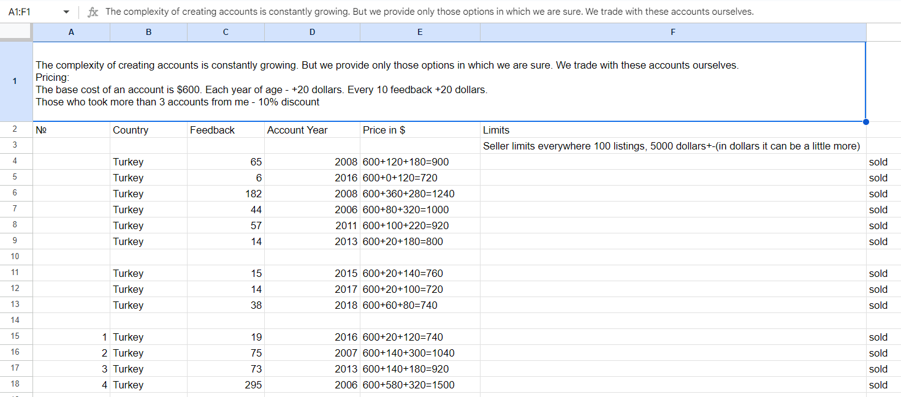
Task: Select the row 10 header
Action: tap(15, 257)
